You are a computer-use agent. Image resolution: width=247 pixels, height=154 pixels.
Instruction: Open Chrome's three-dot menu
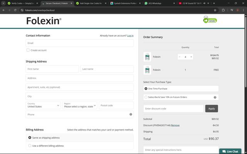pyautogui.click(x=243, y=10)
